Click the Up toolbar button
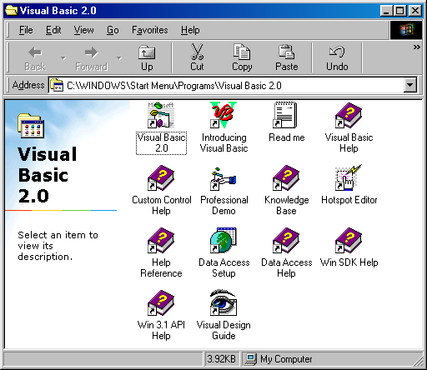Image resolution: width=427 pixels, height=370 pixels. click(147, 57)
